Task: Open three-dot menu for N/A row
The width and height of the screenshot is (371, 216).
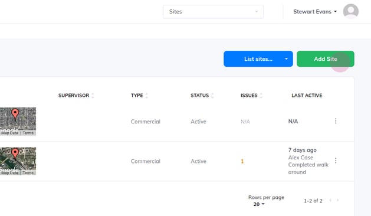Action: 336,121
